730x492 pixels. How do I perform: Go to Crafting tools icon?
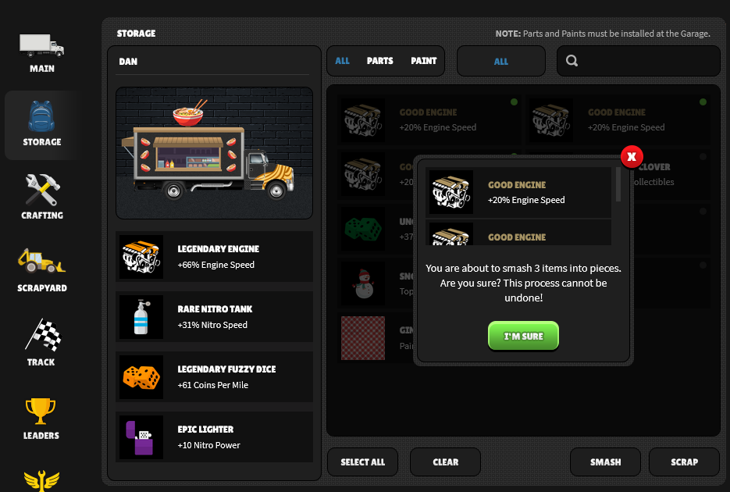pyautogui.click(x=42, y=190)
